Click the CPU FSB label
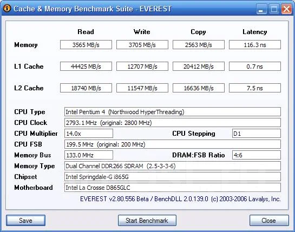 point(28,144)
